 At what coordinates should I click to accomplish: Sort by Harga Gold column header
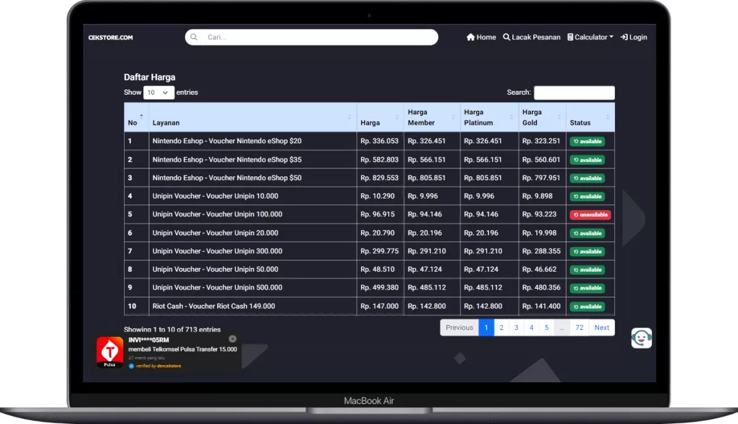pos(542,117)
